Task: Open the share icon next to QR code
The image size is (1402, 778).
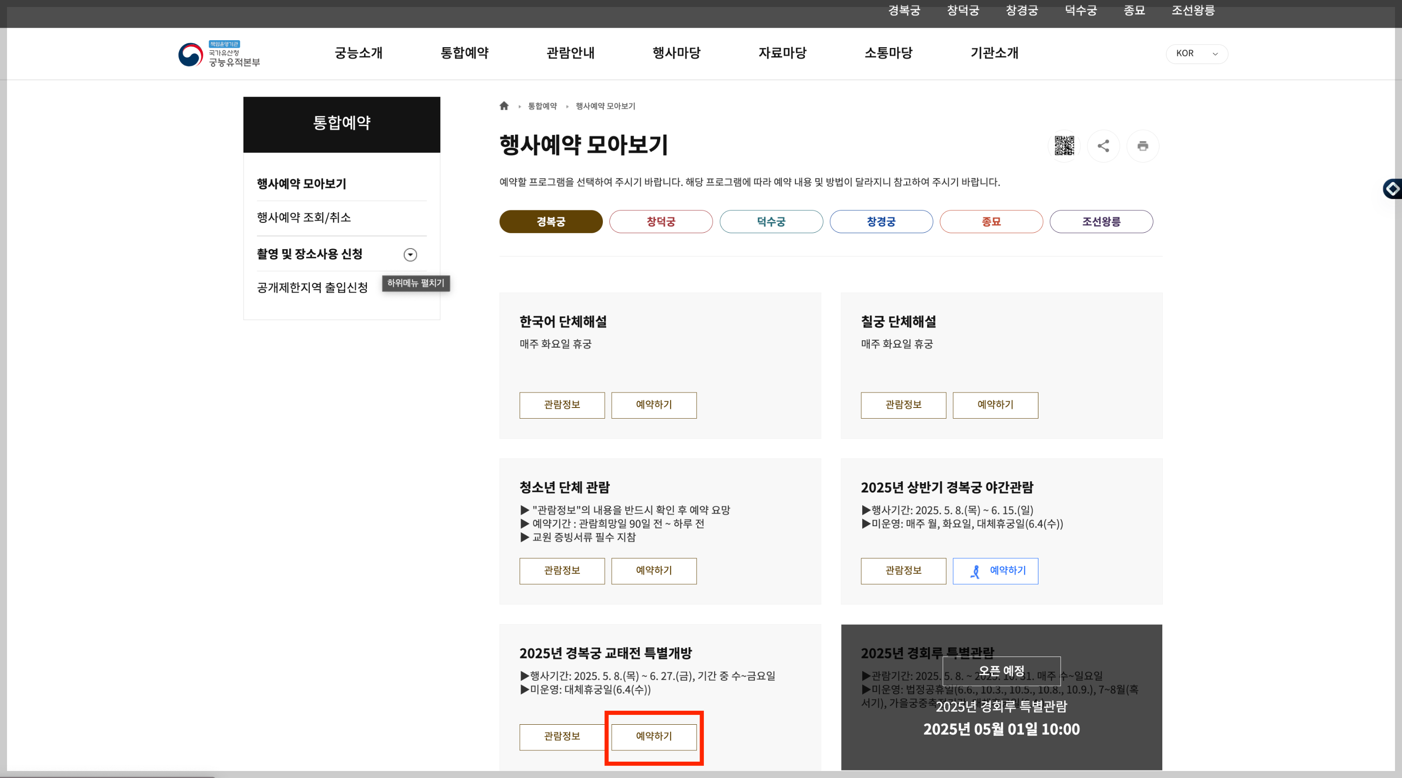Action: click(x=1104, y=146)
